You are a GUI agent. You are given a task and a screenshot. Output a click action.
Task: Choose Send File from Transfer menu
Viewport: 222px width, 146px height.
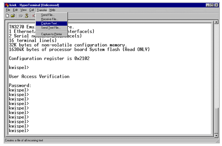[51, 15]
